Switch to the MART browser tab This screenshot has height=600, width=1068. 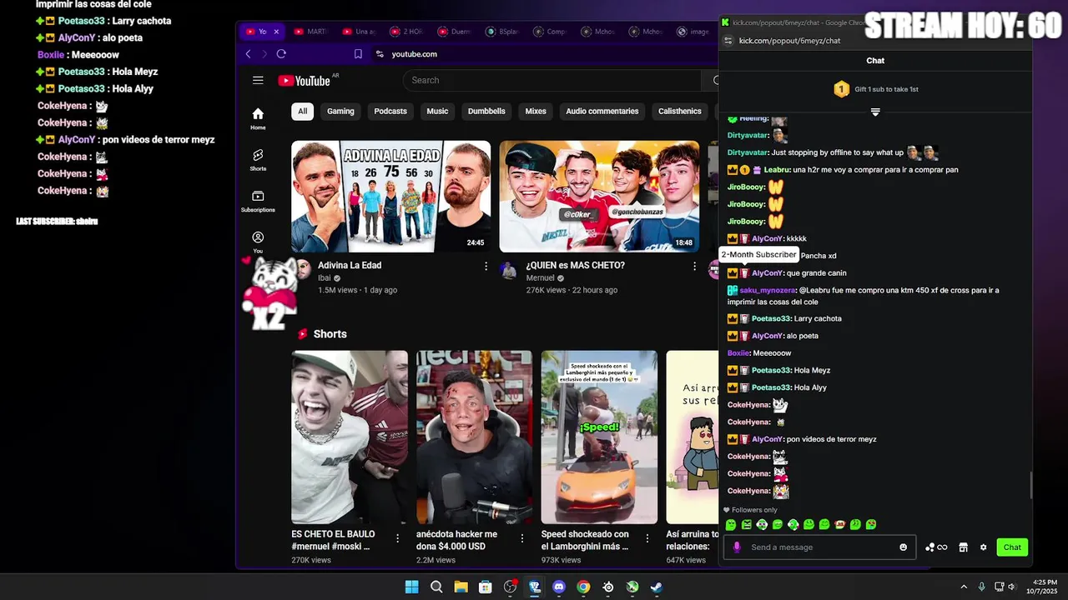pyautogui.click(x=311, y=32)
